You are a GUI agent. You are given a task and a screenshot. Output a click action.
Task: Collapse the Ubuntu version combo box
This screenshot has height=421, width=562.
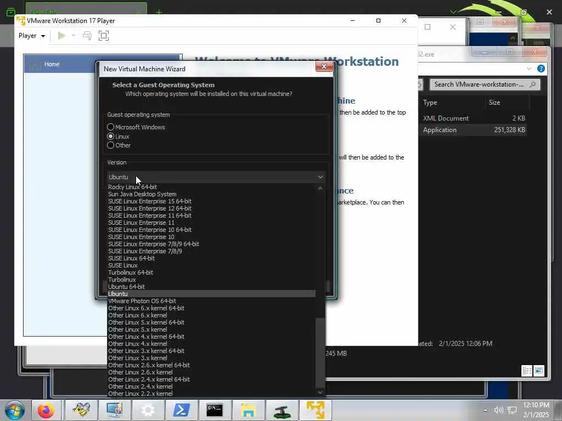(216, 177)
